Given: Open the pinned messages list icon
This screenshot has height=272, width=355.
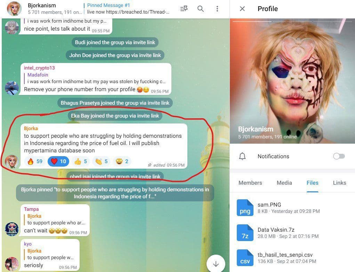Looking at the screenshot, I should pos(184,9).
